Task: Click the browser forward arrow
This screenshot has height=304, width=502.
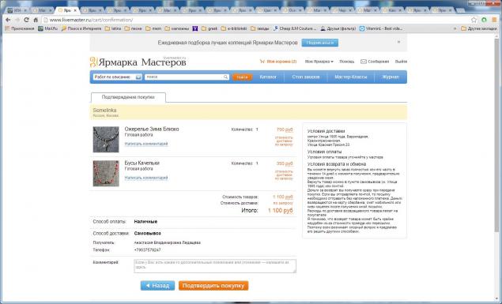Action: pyautogui.click(x=17, y=20)
